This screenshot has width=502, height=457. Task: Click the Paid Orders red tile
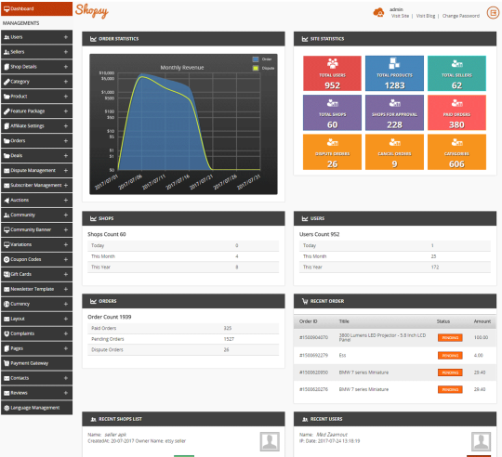[x=456, y=112]
